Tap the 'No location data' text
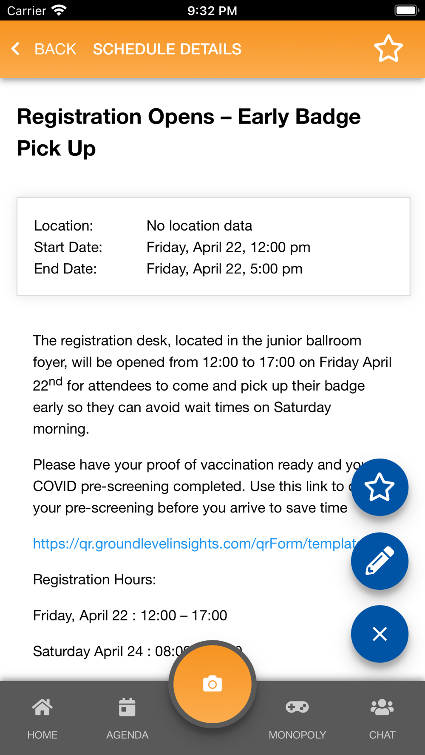Screen dimensions: 425x755 pyautogui.click(x=199, y=225)
